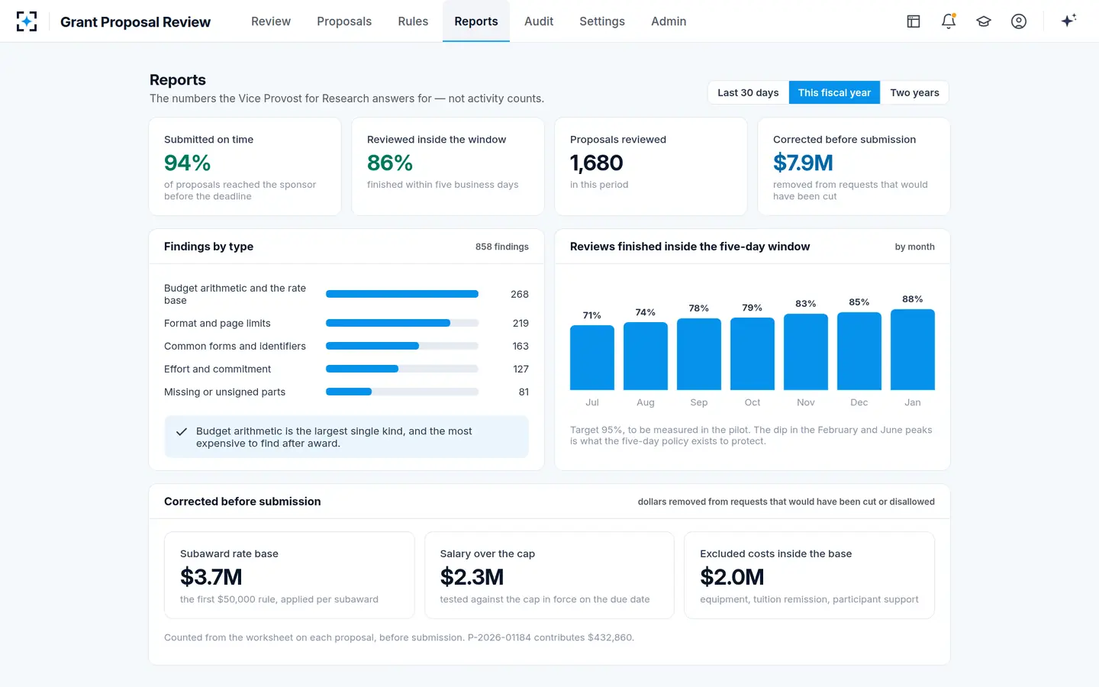Click the November 83% chart bar
Viewport: 1099px width, 687px height.
[x=806, y=352]
